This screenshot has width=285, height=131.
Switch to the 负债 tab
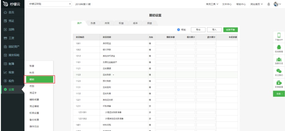coord(92,23)
